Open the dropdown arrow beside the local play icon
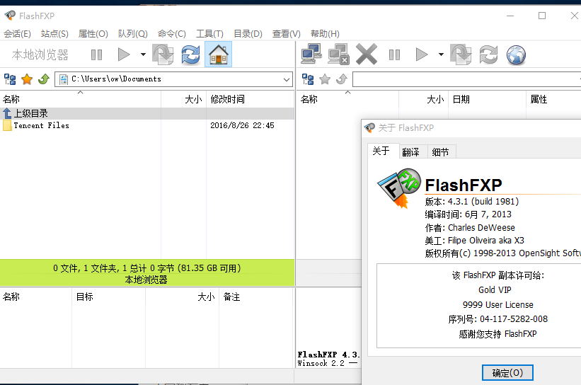The image size is (581, 385). (x=143, y=54)
